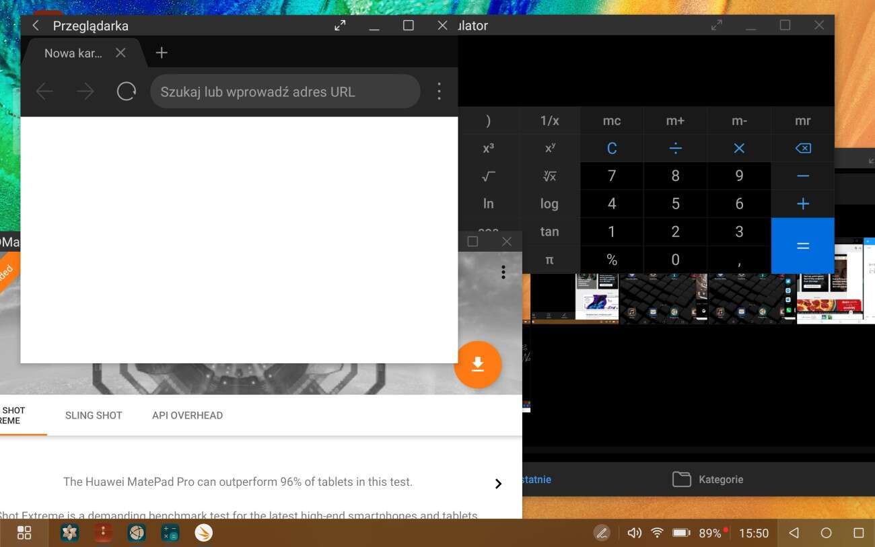Open the app launcher grid in taskbar
The image size is (875, 547).
[x=24, y=532]
